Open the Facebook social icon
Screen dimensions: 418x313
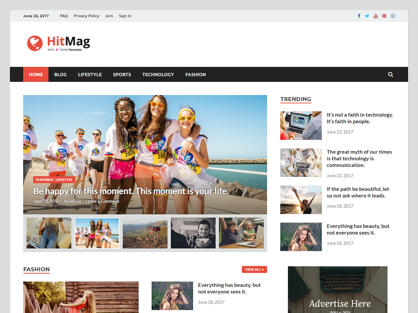tap(359, 16)
